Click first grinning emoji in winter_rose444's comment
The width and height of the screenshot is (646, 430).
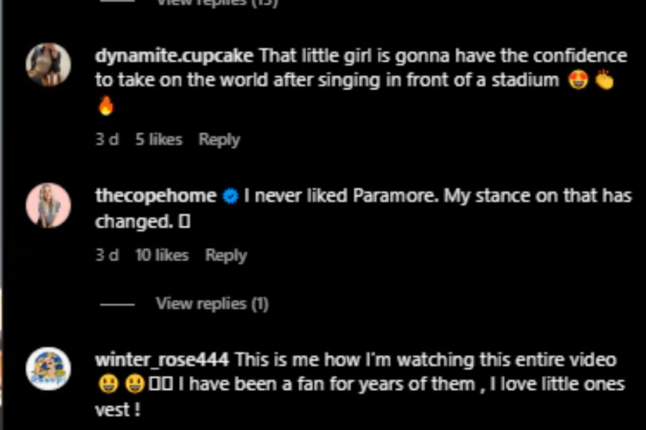click(108, 384)
